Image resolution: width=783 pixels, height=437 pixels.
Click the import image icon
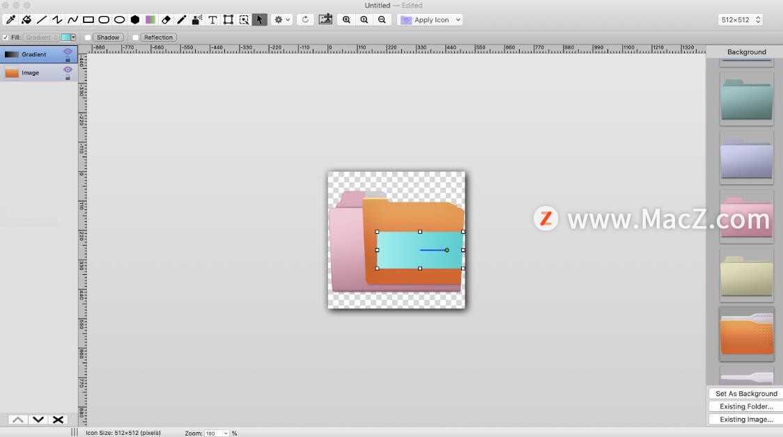pos(325,20)
